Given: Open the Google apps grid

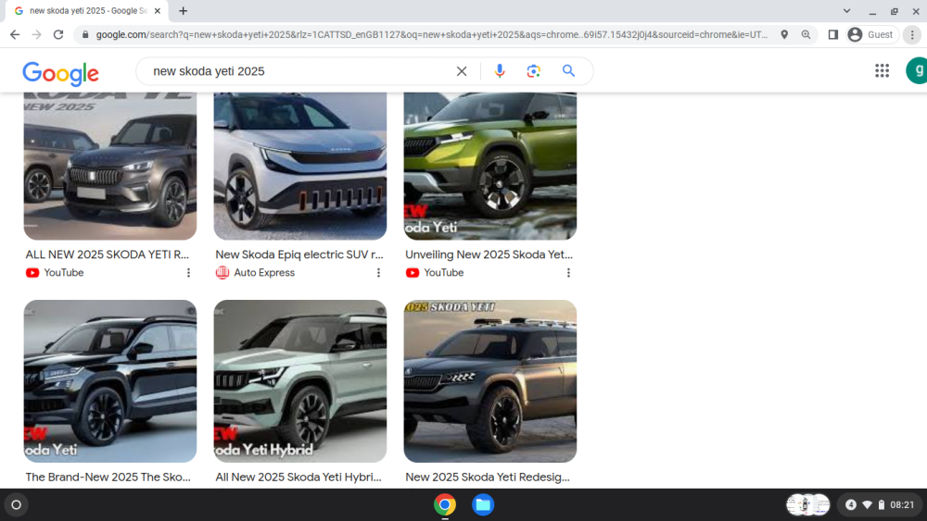Looking at the screenshot, I should (x=883, y=71).
